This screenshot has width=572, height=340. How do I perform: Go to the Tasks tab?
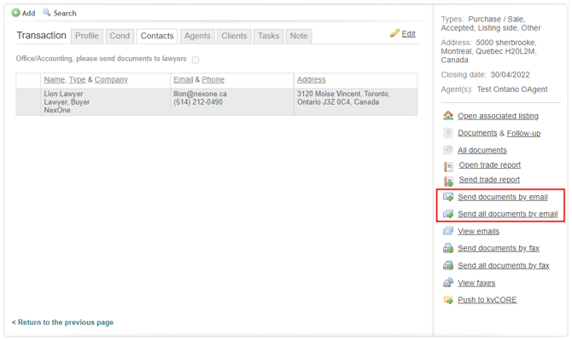[268, 36]
